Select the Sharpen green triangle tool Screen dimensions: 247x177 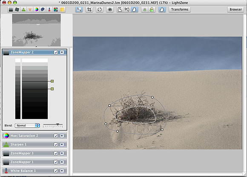click(23, 10)
